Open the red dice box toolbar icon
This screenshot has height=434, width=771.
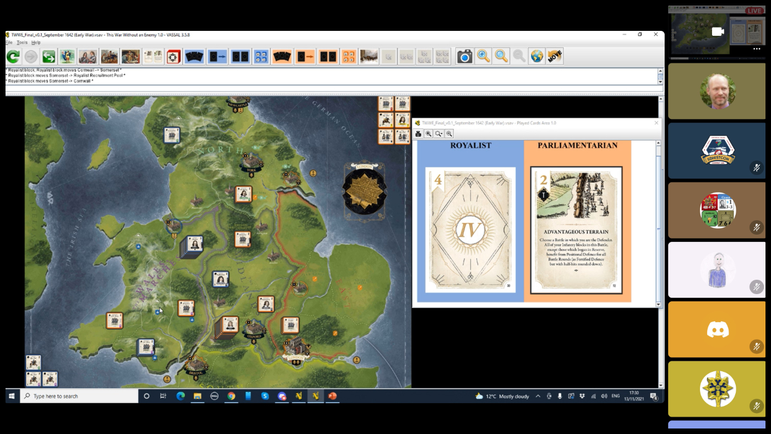pyautogui.click(x=174, y=56)
